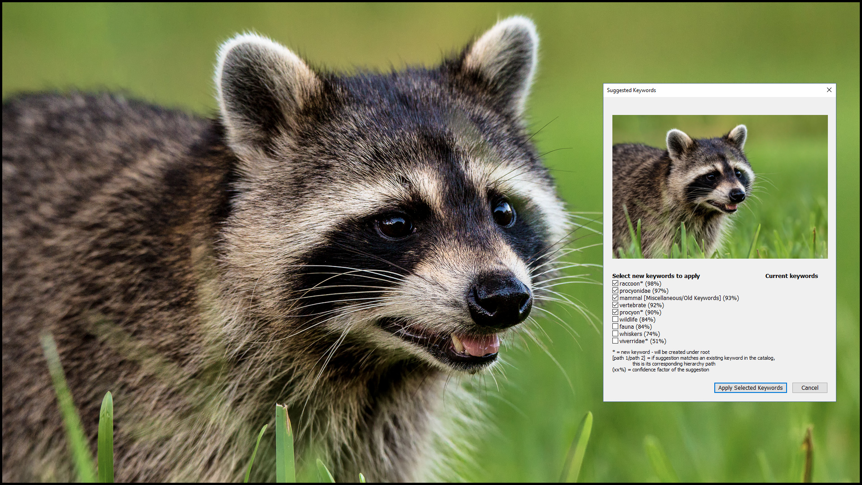This screenshot has width=862, height=485.
Task: Uncheck the procyon* (90%) checkbox
Action: tap(615, 312)
